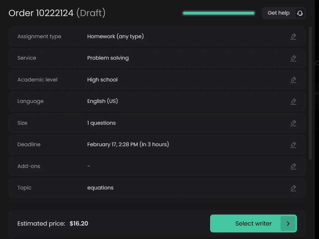This screenshot has width=319, height=239.
Task: Click the 'Size' label
Action: click(22, 123)
